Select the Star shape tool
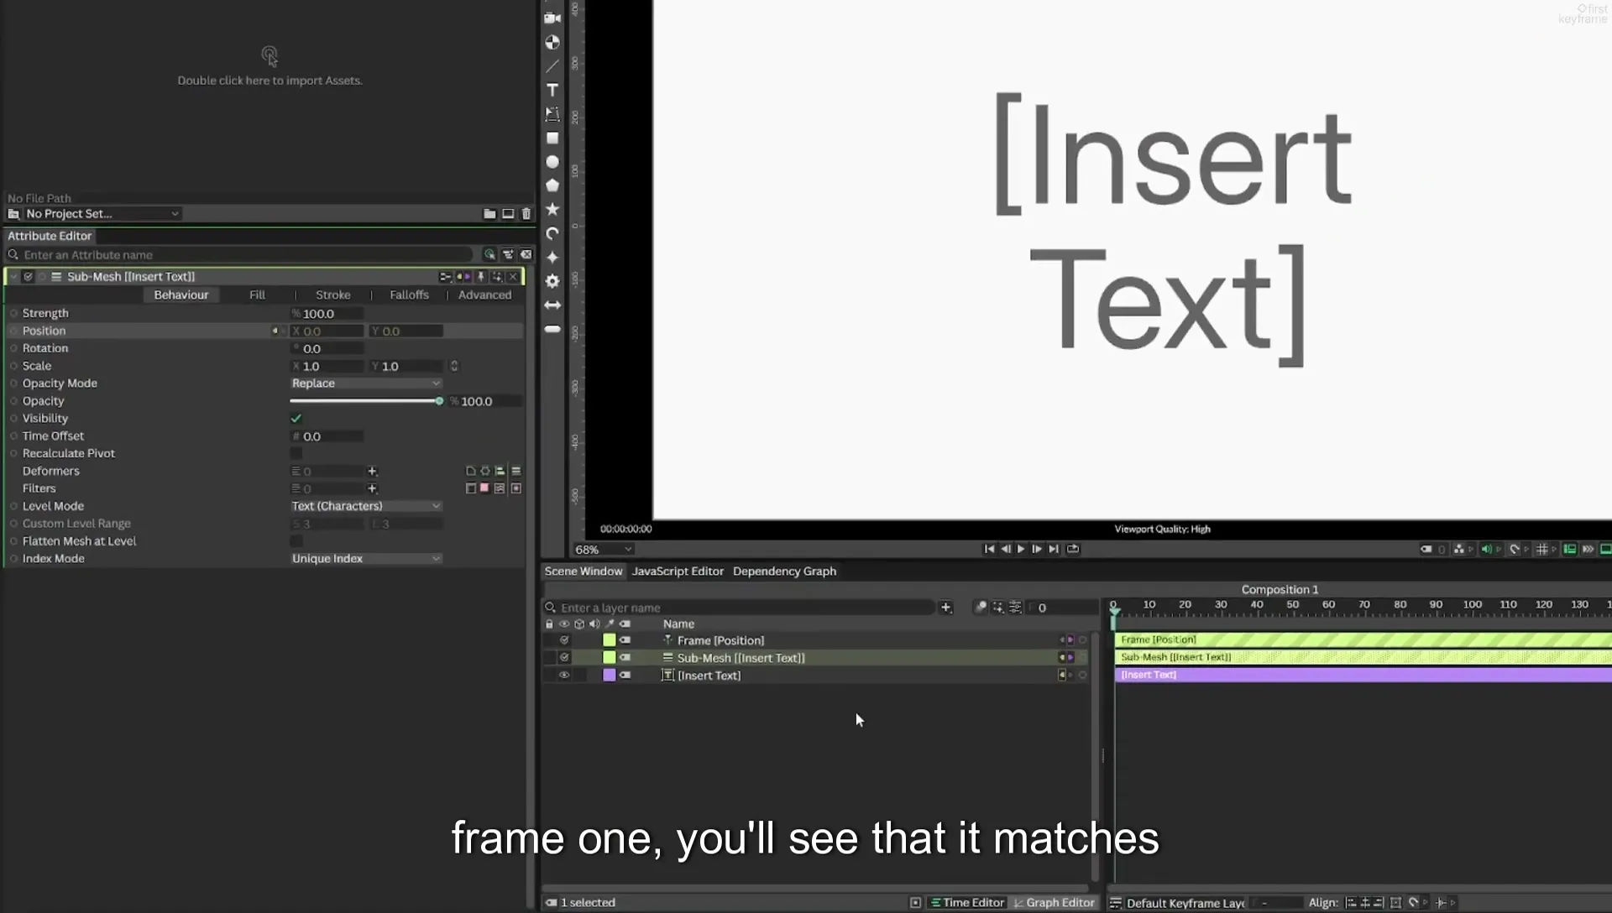 pos(552,209)
